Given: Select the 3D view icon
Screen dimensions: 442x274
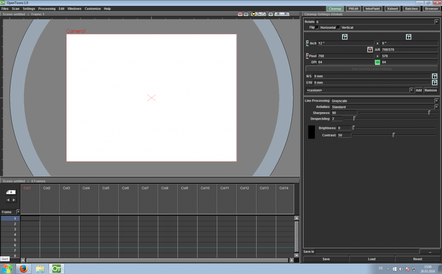Looking at the screenshot, I should pyautogui.click(x=259, y=14).
